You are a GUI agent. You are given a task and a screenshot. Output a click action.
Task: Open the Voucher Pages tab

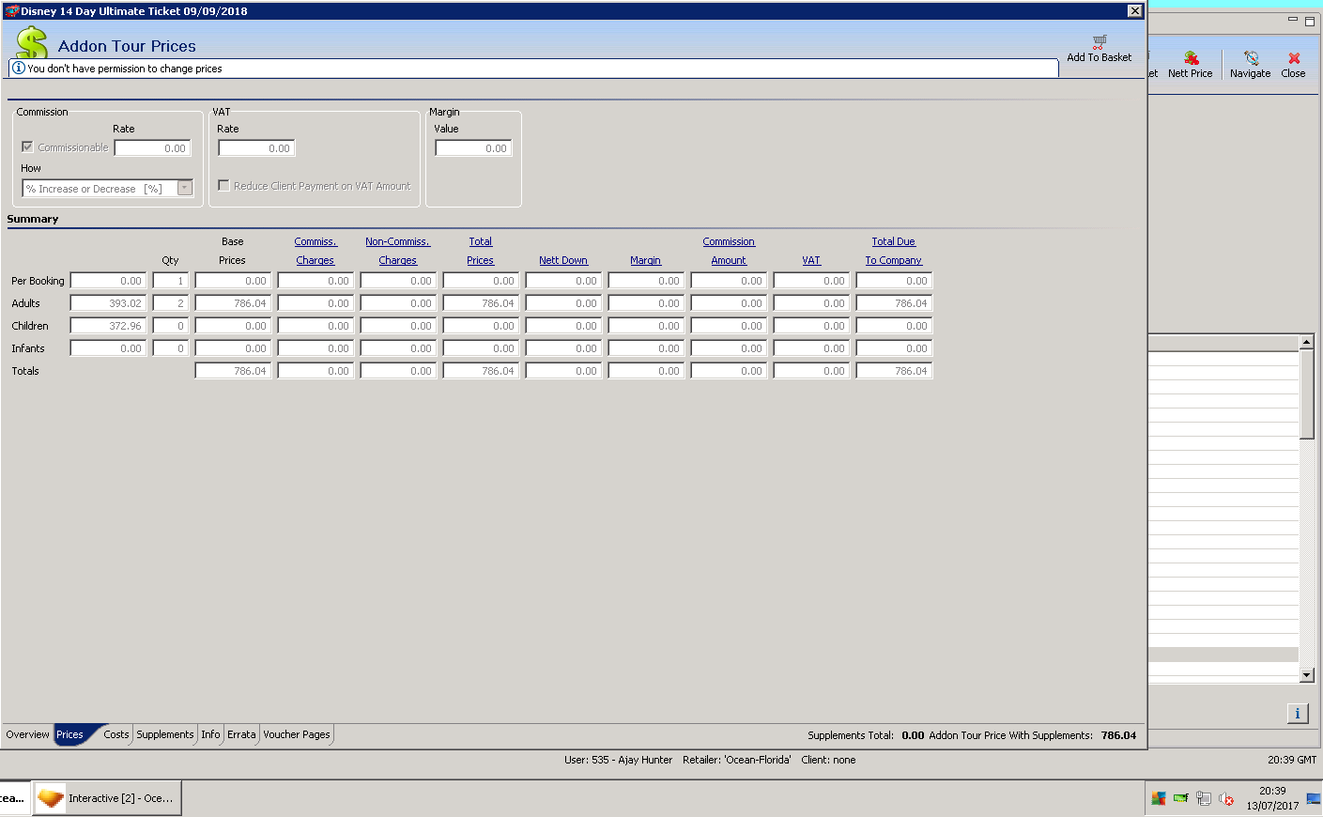point(297,734)
